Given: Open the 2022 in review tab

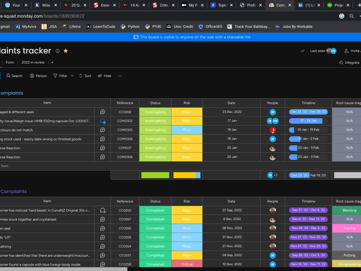Looking at the screenshot, I should tap(33, 62).
